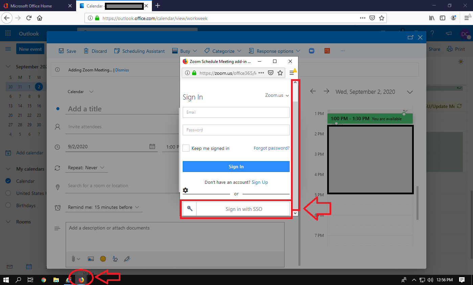Enable the United States holidays calendar
The width and height of the screenshot is (473, 285).
coord(8,193)
